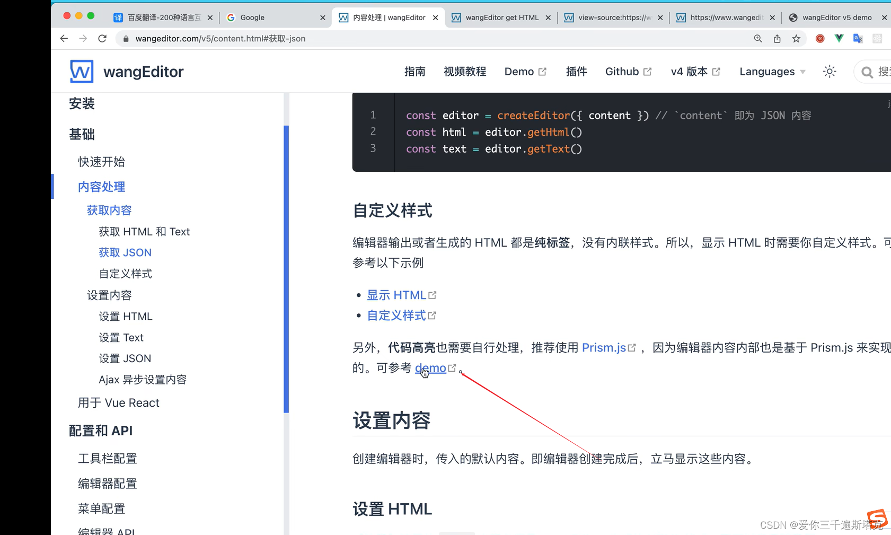Click the zoom icon in the address bar
This screenshot has height=535, width=891.
click(x=758, y=38)
